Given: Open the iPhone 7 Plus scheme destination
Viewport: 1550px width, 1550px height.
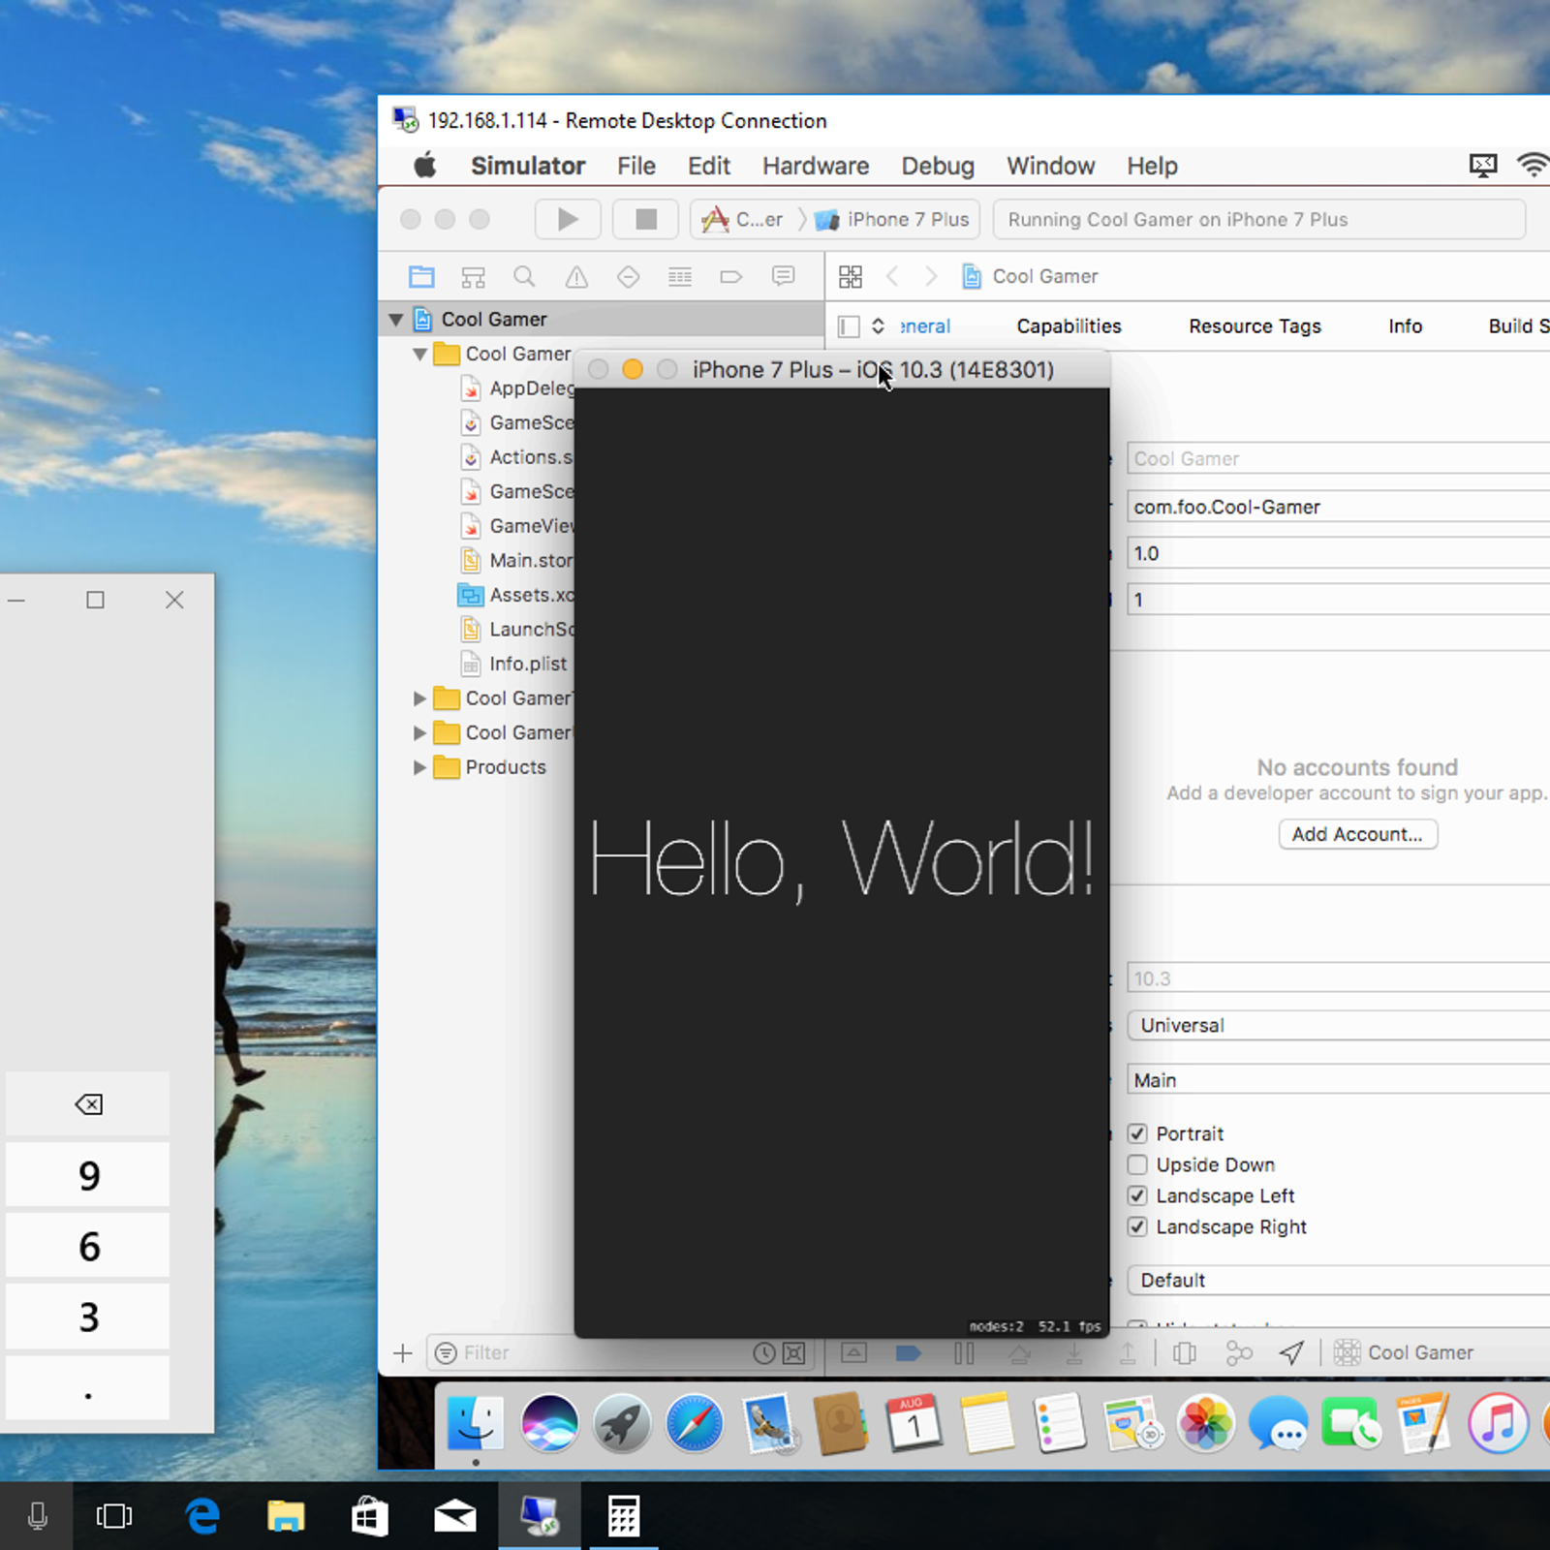Looking at the screenshot, I should (x=892, y=220).
